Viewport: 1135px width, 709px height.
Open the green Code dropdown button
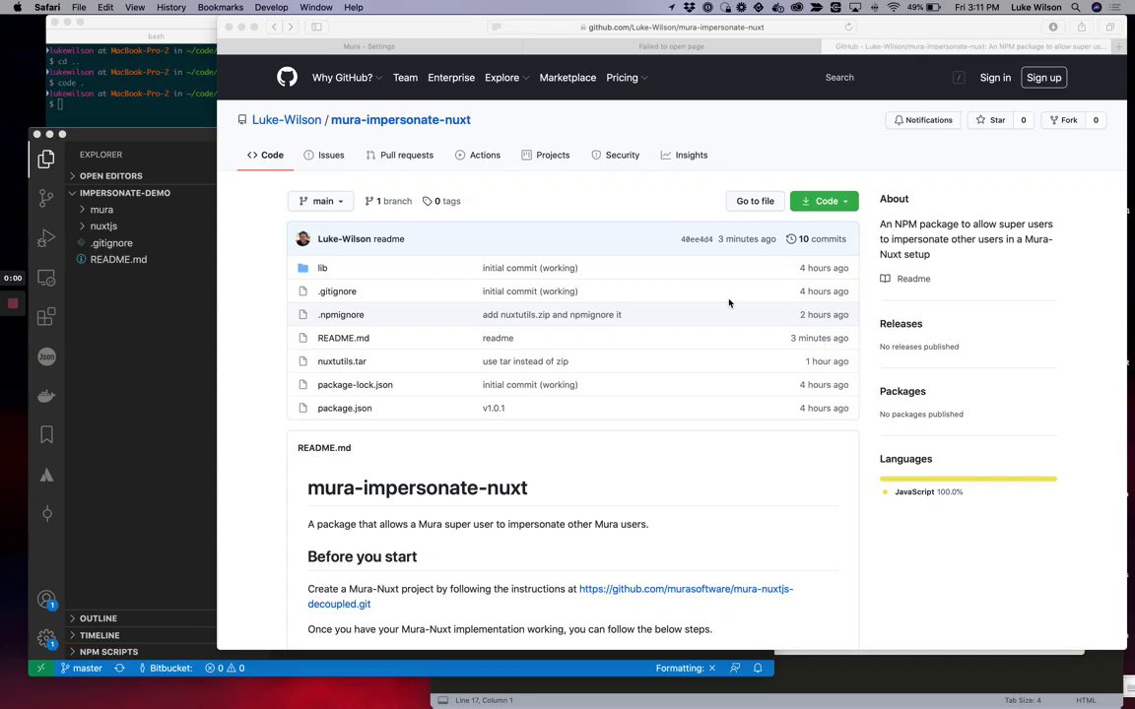tap(824, 201)
